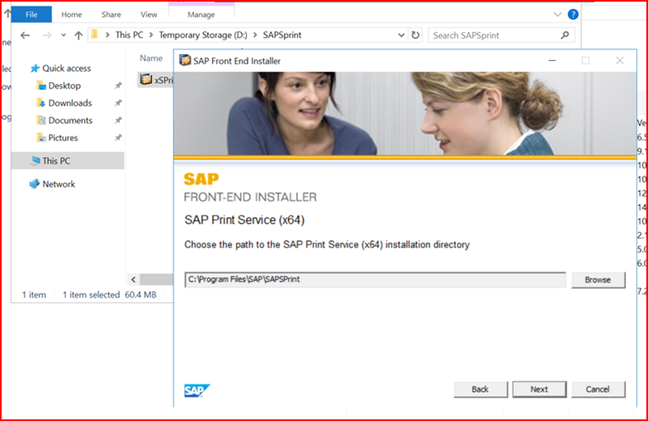Open the File tab in Explorer

(x=32, y=15)
